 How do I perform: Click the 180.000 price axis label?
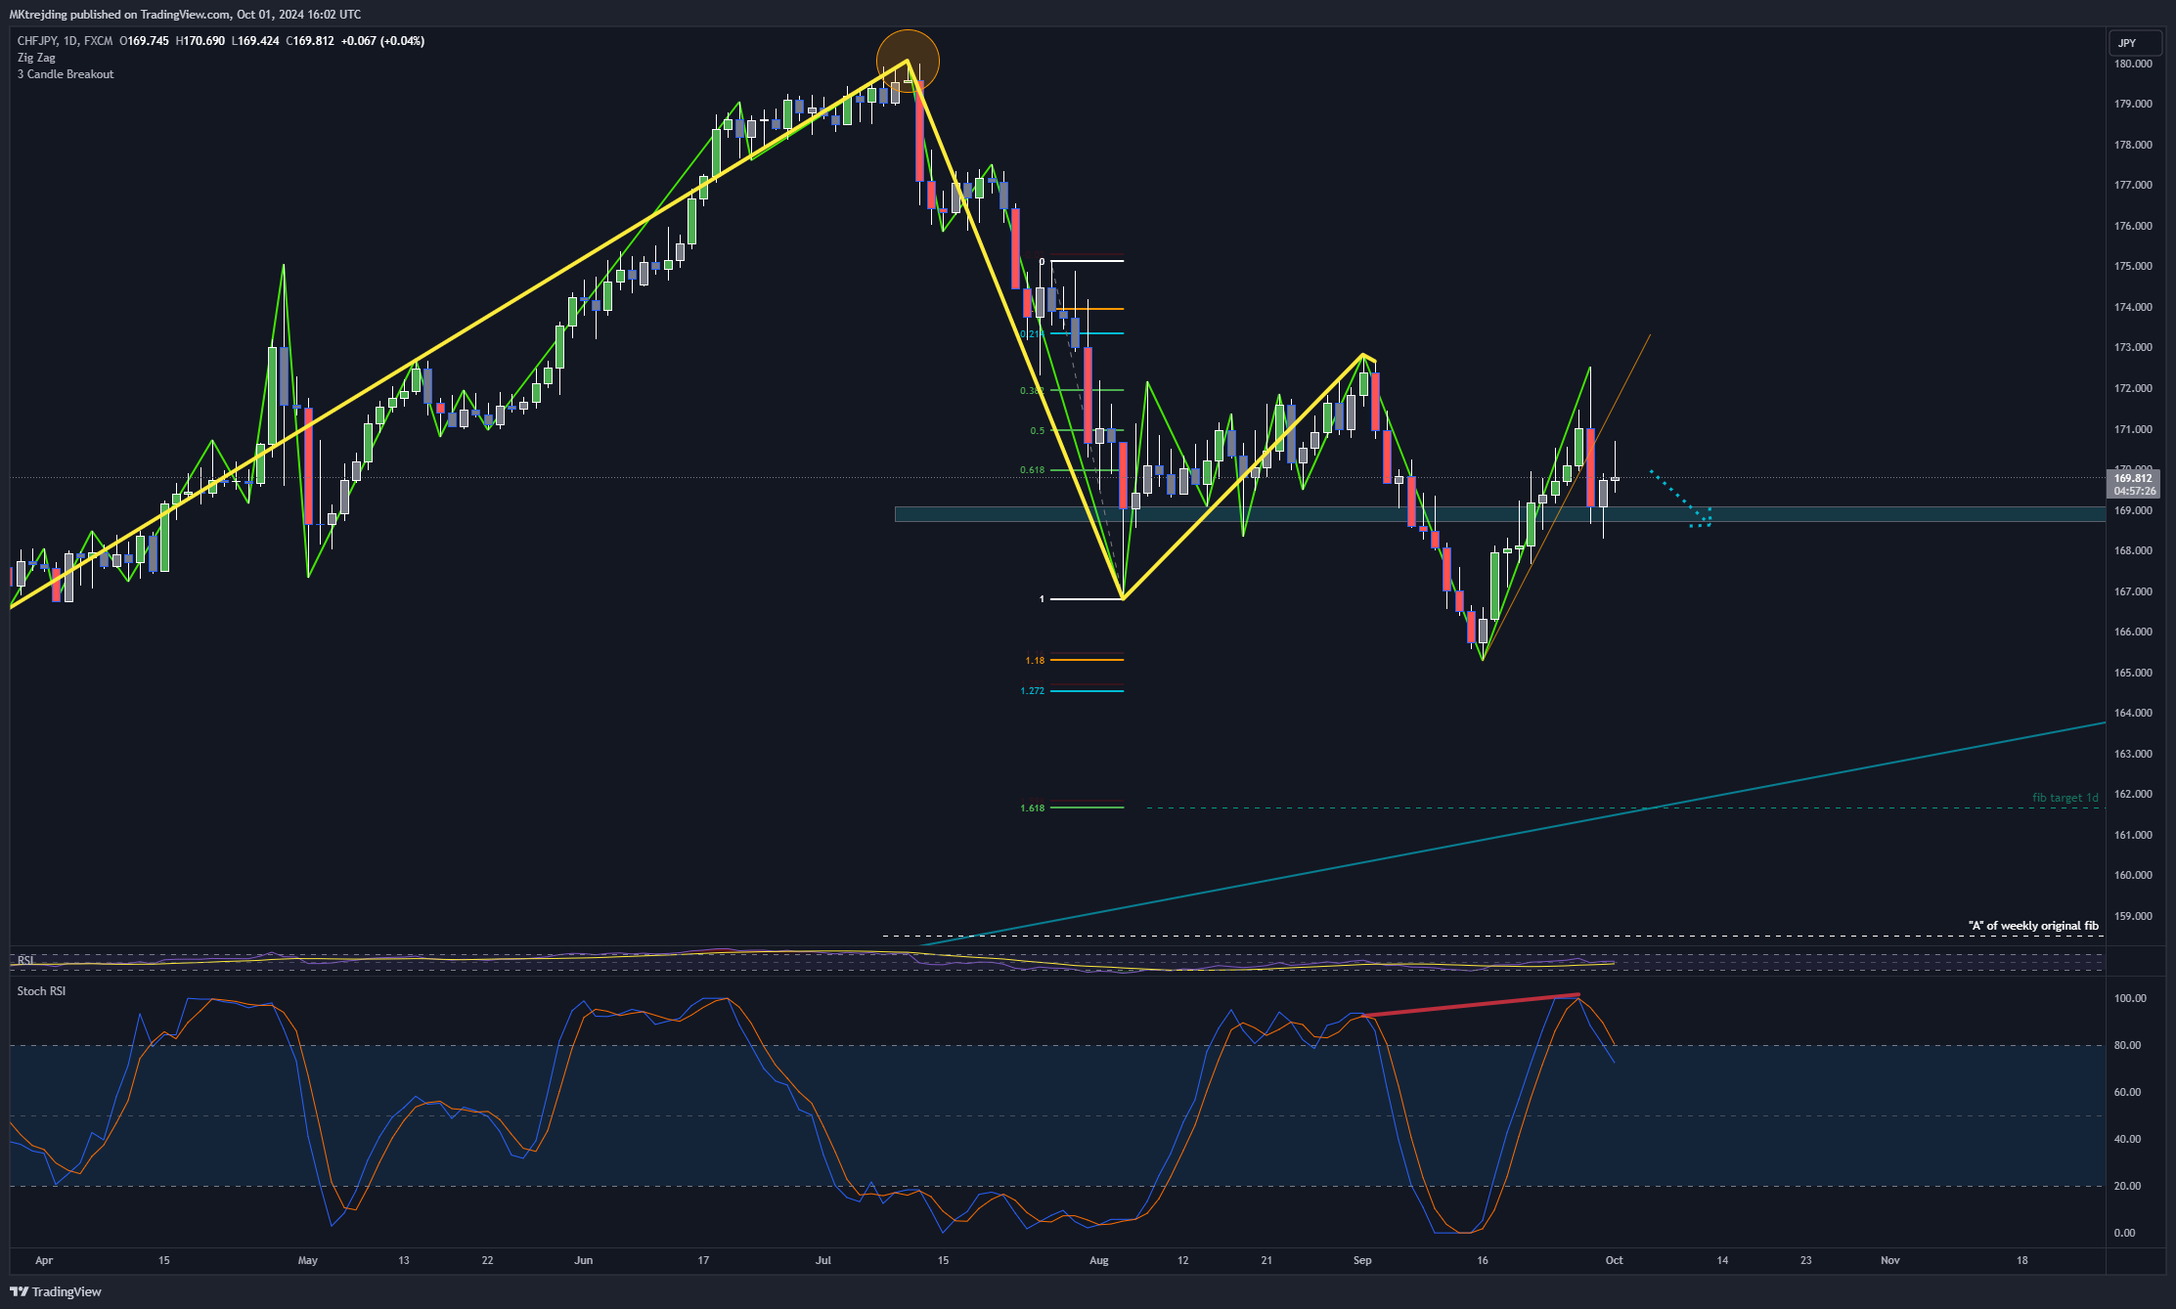2133,64
